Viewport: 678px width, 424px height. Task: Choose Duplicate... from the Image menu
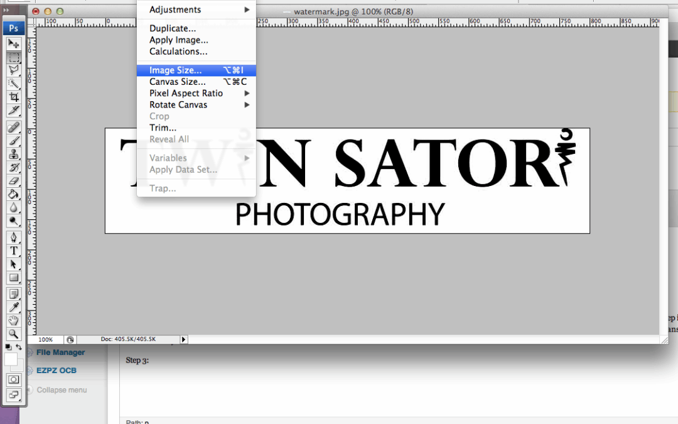tap(196, 28)
